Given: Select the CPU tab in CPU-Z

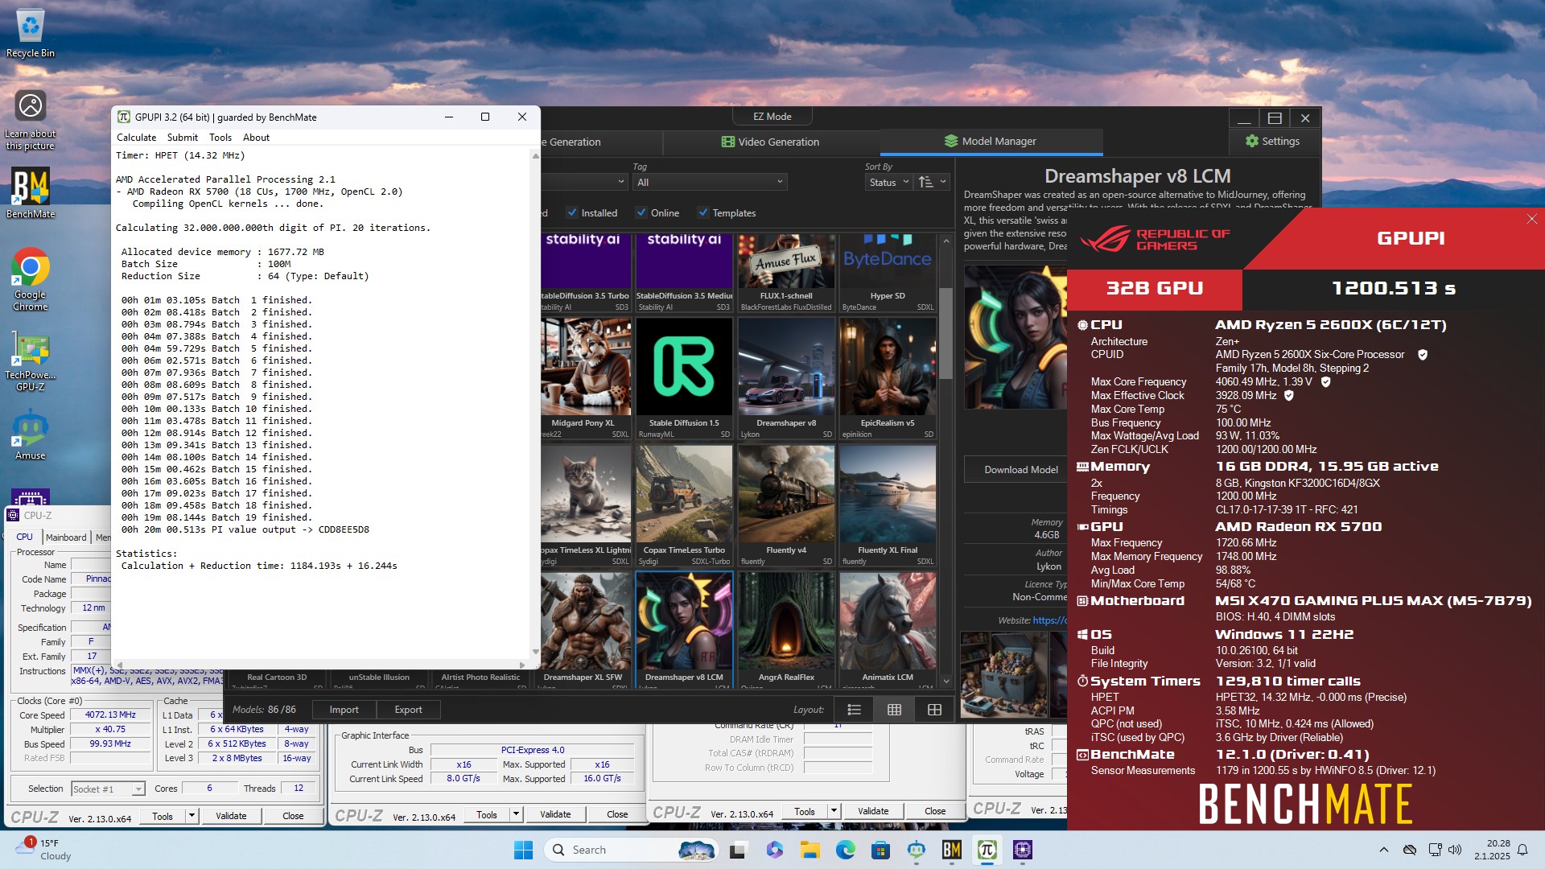Looking at the screenshot, I should click(x=25, y=537).
